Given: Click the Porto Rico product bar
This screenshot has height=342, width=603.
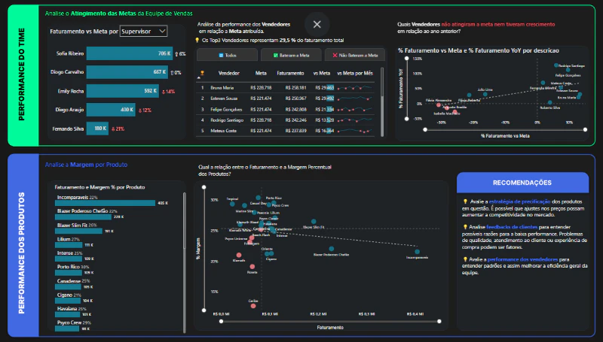Looking at the screenshot, I should pyautogui.click(x=69, y=273).
